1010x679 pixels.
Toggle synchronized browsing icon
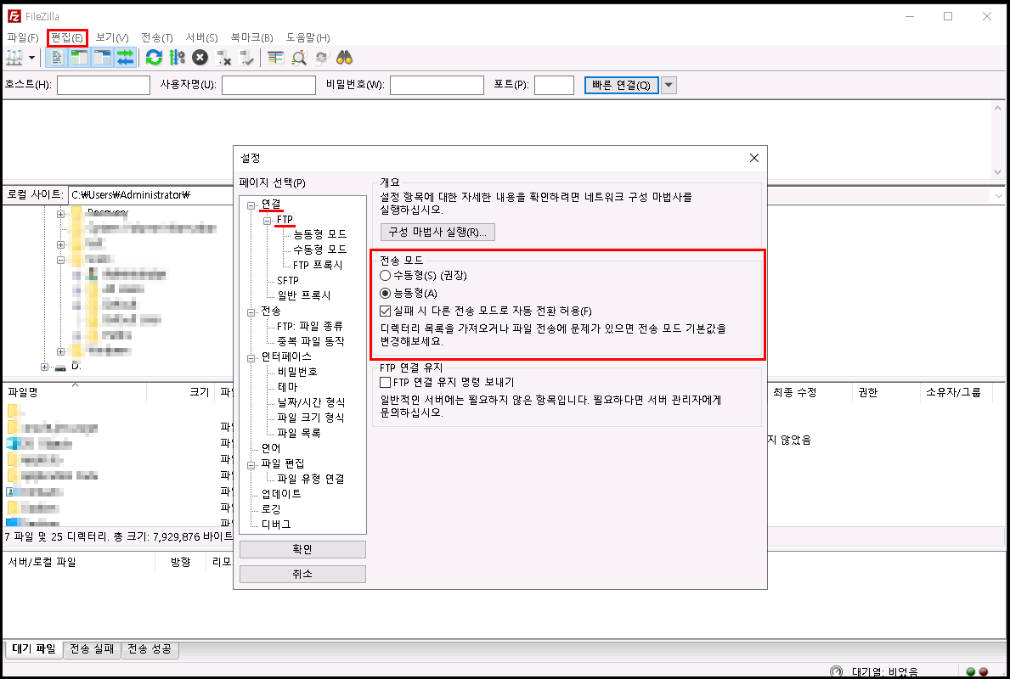321,58
